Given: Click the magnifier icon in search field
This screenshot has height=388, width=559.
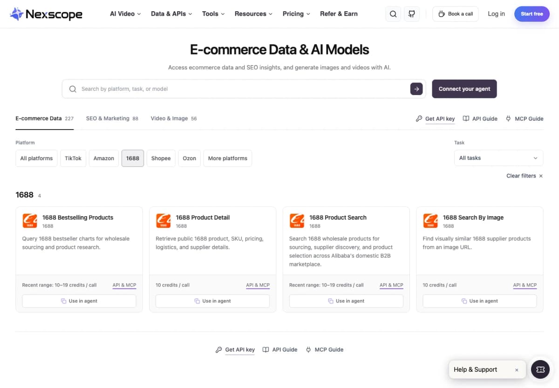Looking at the screenshot, I should [73, 89].
